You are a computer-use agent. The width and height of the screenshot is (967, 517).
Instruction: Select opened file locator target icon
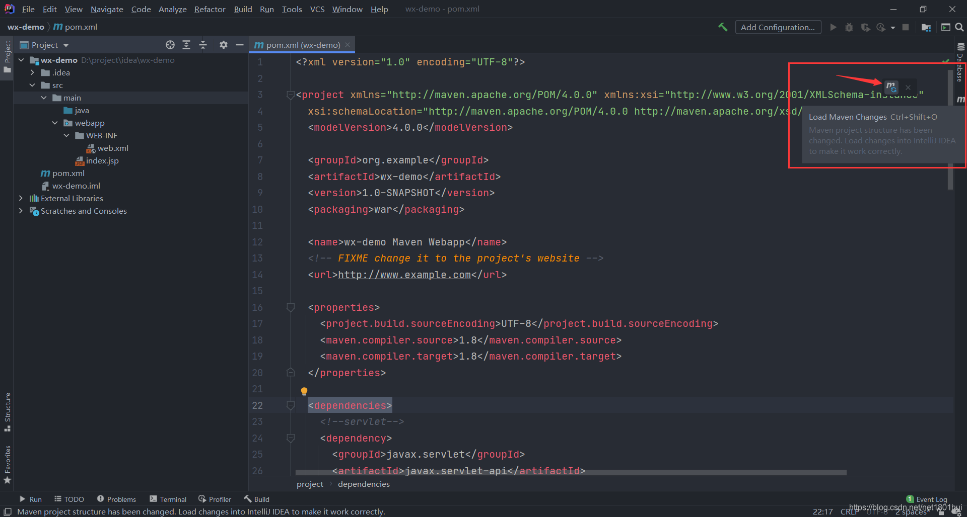tap(170, 45)
